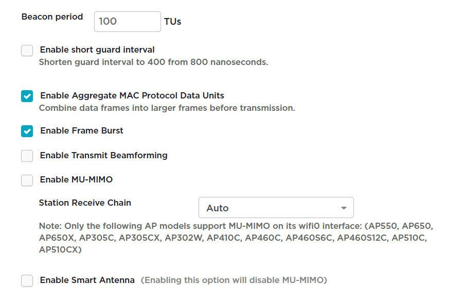Disable the Enable Frame Burst checkbox
The height and width of the screenshot is (300, 464).
(x=27, y=131)
